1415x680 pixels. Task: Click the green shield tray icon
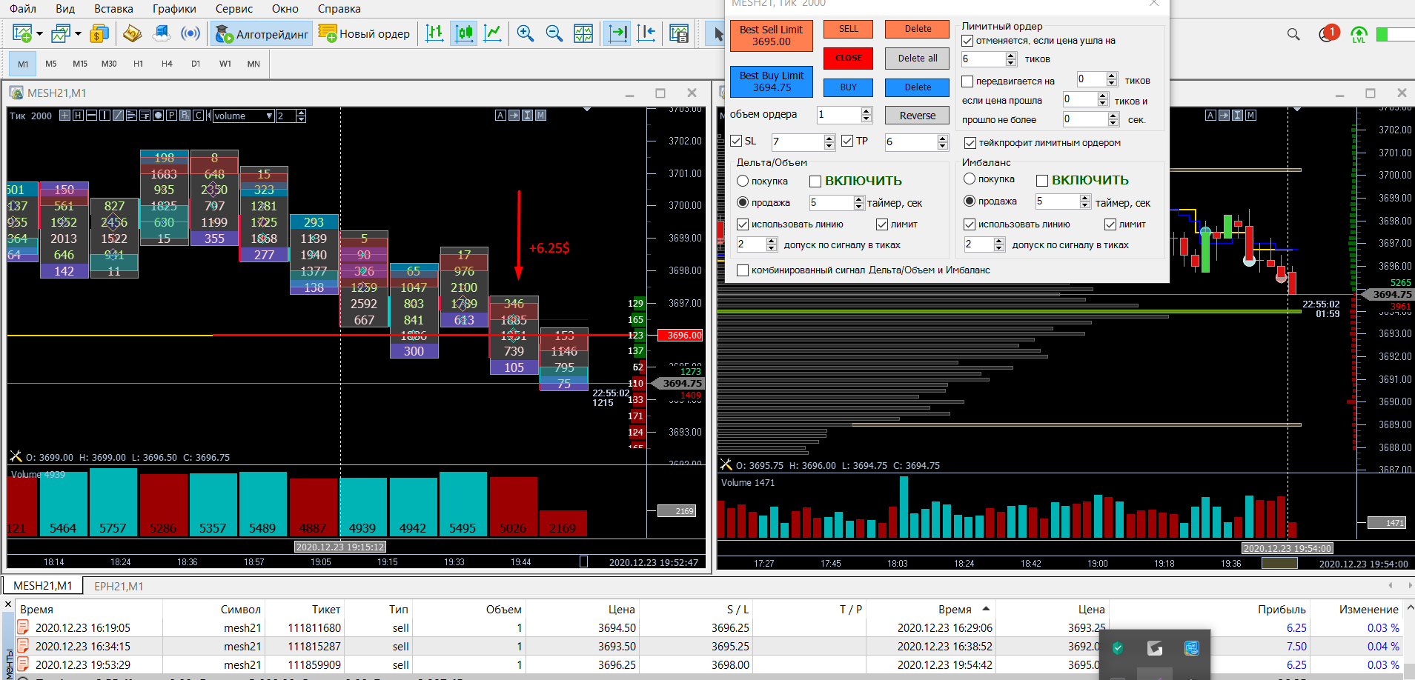coord(1118,648)
